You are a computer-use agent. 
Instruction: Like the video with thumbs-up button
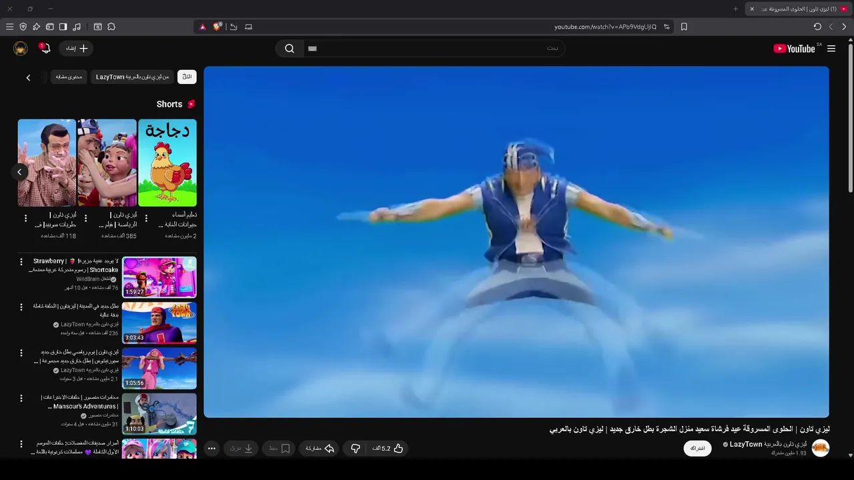click(388, 449)
